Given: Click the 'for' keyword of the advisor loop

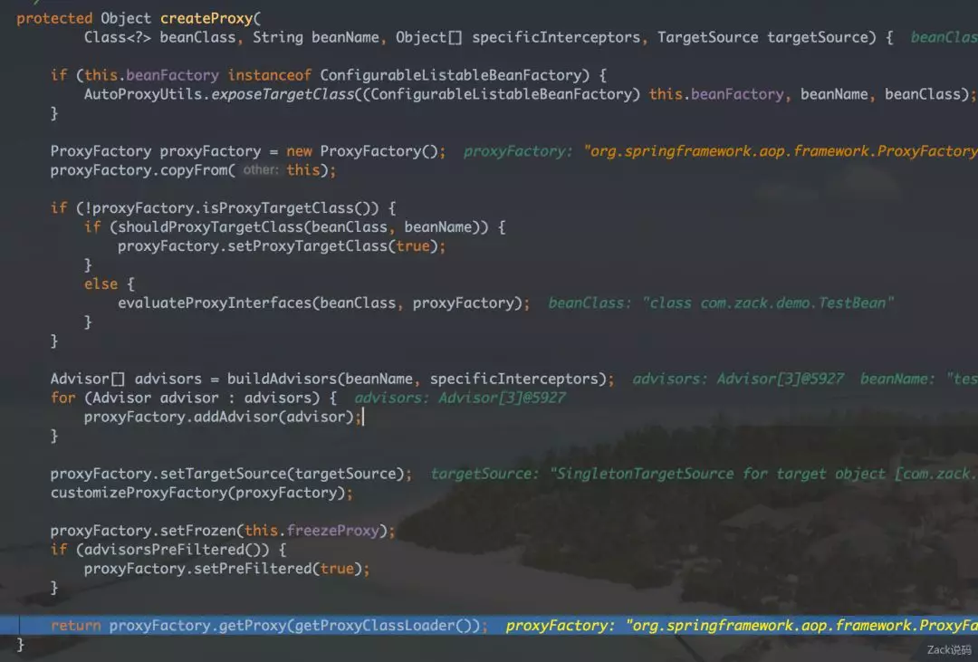Looking at the screenshot, I should [63, 398].
